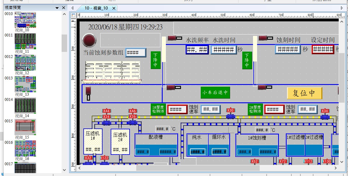Click the ruler origin icon at canvas corner

point(73,15)
